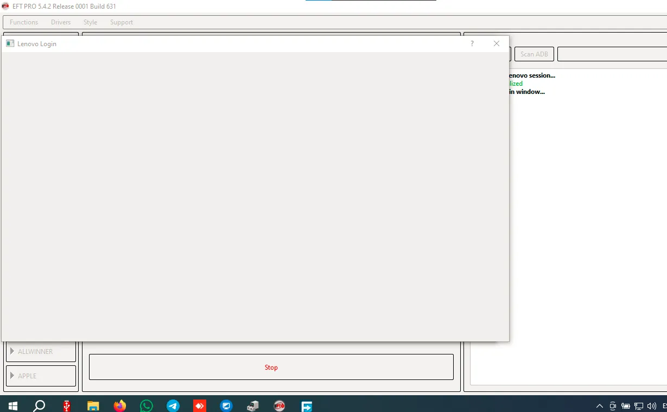The width and height of the screenshot is (667, 412).
Task: Launch WhatsApp from the taskbar
Action: [147, 405]
